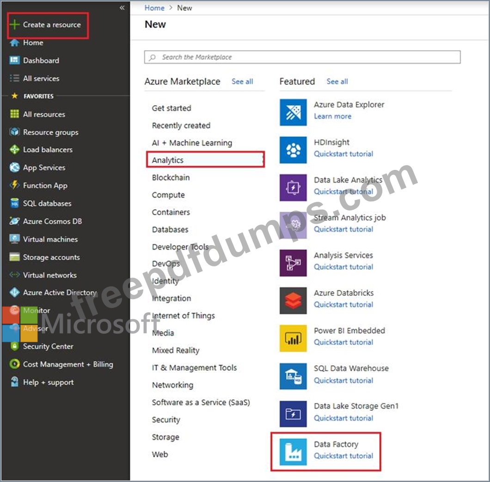The image size is (490, 482).
Task: Select the Analytics marketplace category
Action: tap(205, 160)
